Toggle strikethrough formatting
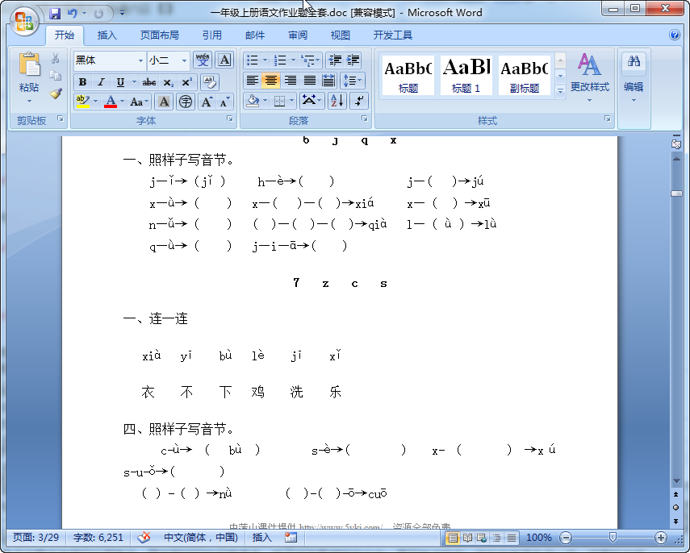Image resolution: width=690 pixels, height=553 pixels. coord(149,82)
